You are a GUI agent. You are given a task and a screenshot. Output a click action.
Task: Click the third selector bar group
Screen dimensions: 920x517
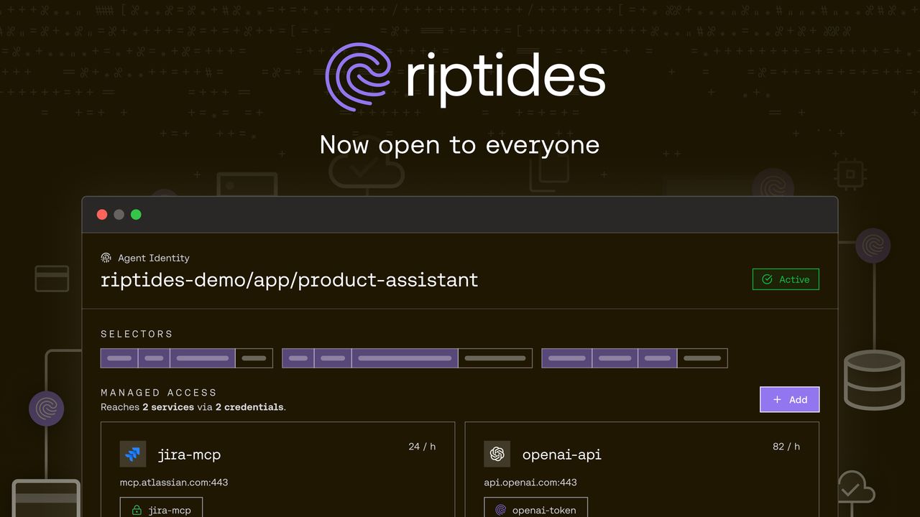pos(635,358)
